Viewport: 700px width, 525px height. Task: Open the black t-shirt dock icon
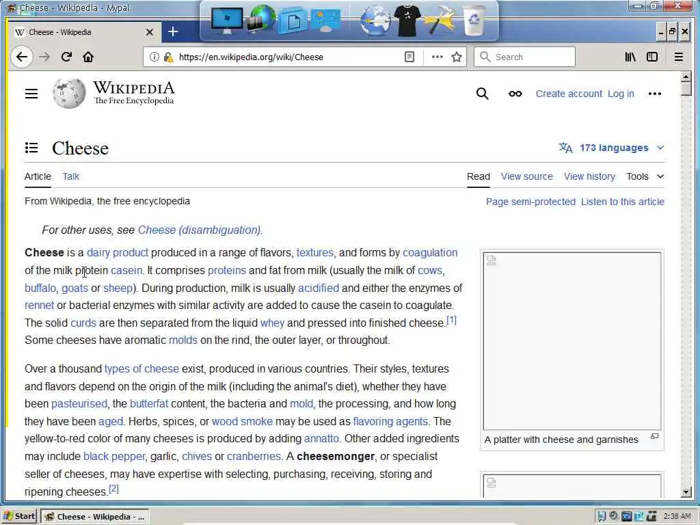[x=407, y=21]
